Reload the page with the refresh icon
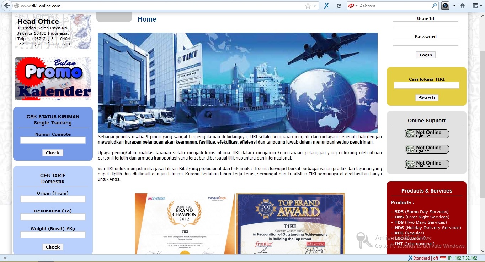This screenshot has width=485, height=262. pos(339,6)
